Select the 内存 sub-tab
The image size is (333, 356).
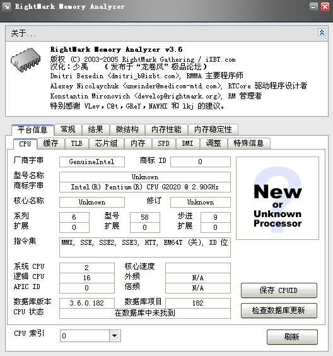[138, 143]
